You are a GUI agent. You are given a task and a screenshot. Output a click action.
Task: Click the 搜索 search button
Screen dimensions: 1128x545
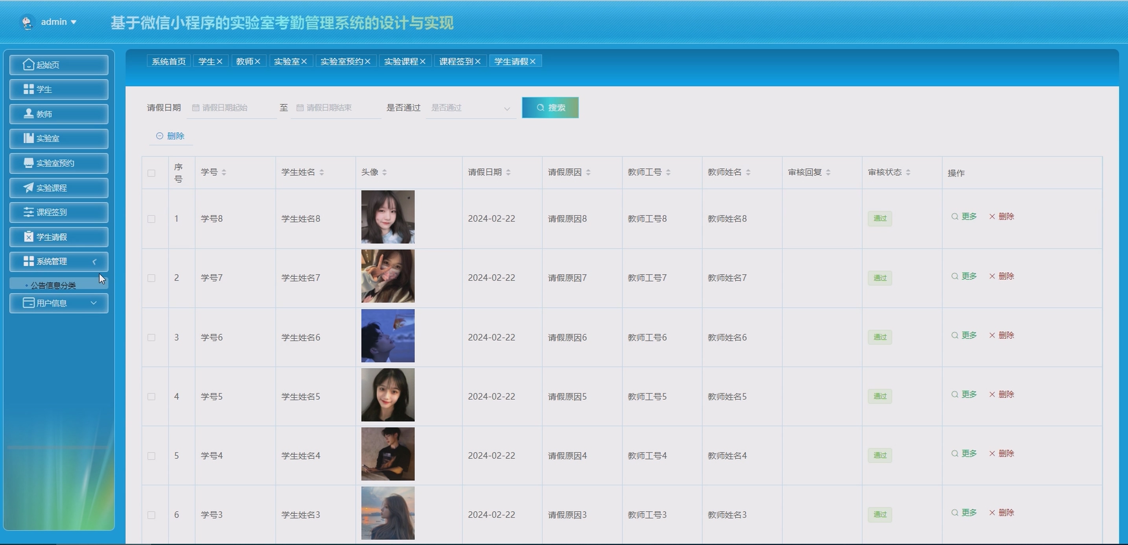[x=550, y=108]
